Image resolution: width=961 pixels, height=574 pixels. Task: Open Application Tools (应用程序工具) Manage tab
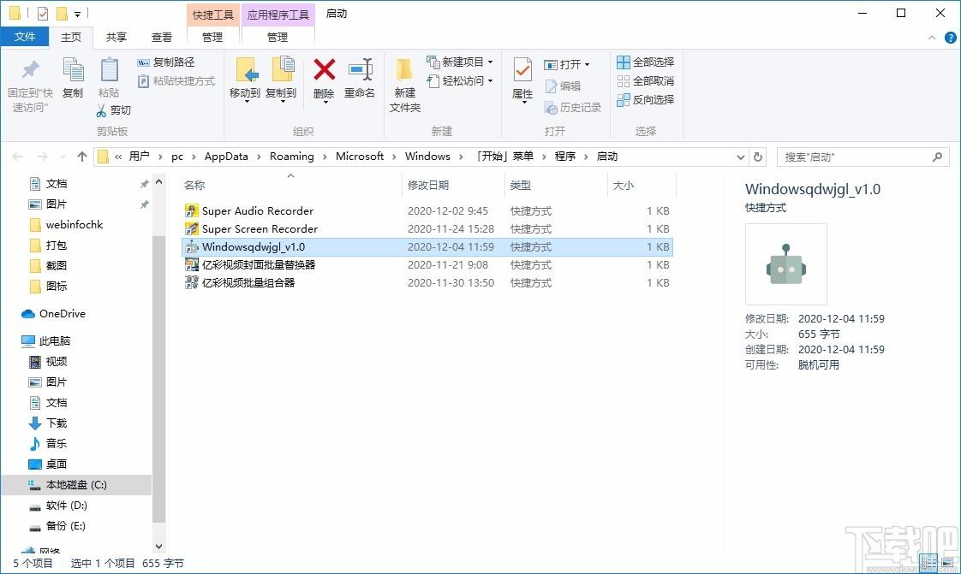pos(278,38)
